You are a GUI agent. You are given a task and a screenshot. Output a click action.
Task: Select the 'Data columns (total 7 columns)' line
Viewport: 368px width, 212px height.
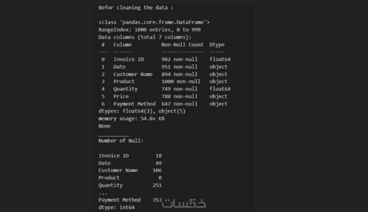[144, 37]
